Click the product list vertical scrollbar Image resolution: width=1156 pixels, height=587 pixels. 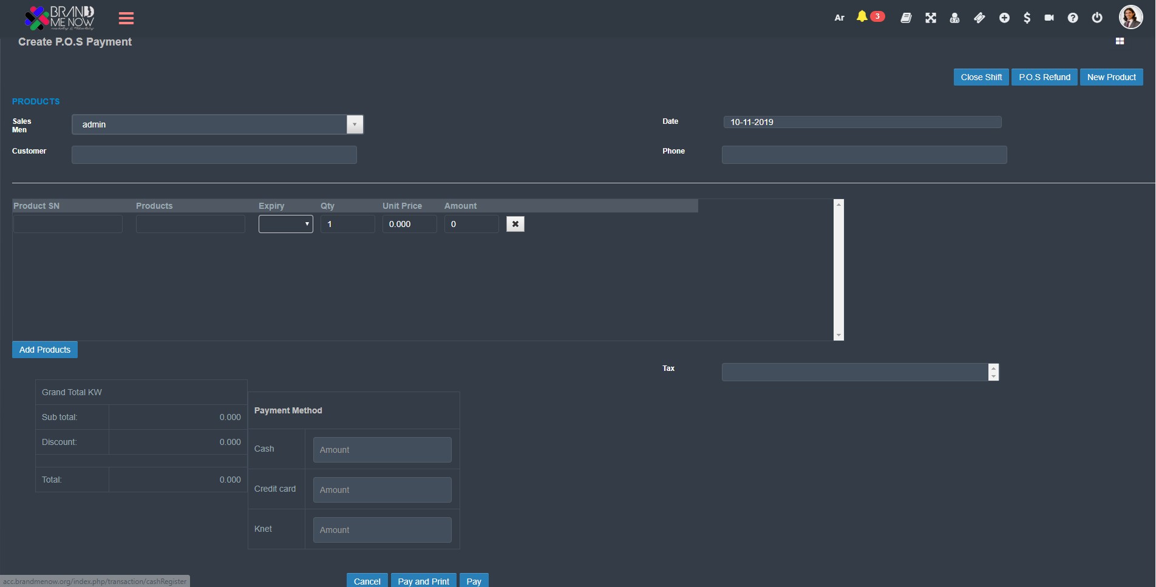838,270
